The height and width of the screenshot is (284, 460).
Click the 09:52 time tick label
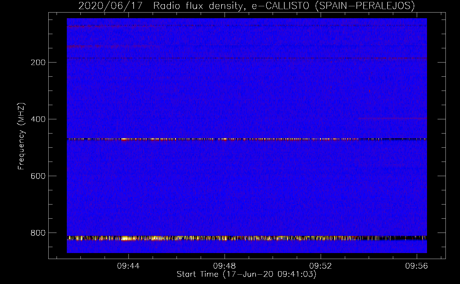click(321, 266)
